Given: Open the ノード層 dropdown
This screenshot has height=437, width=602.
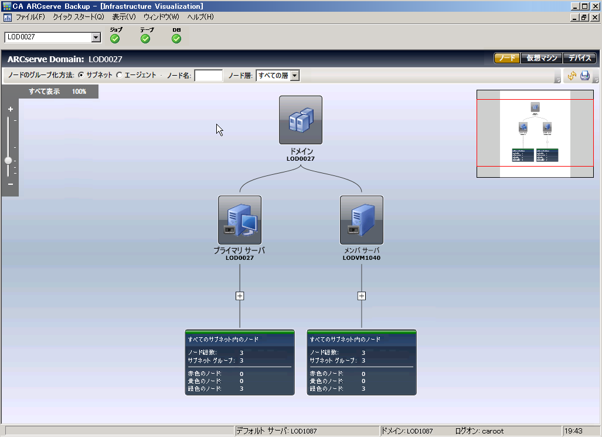Looking at the screenshot, I should pos(295,75).
